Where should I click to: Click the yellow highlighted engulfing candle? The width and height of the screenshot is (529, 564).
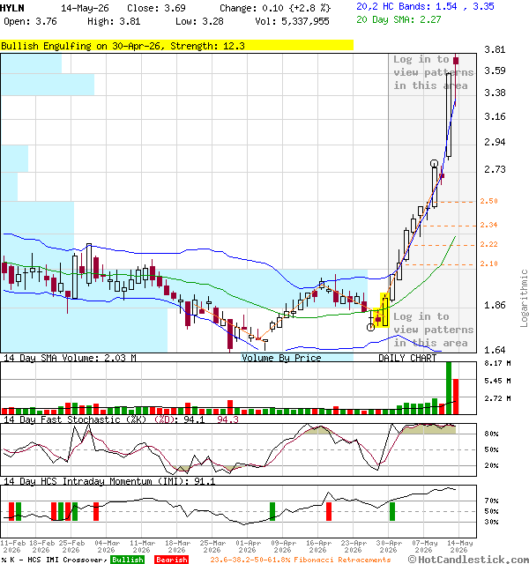385,311
